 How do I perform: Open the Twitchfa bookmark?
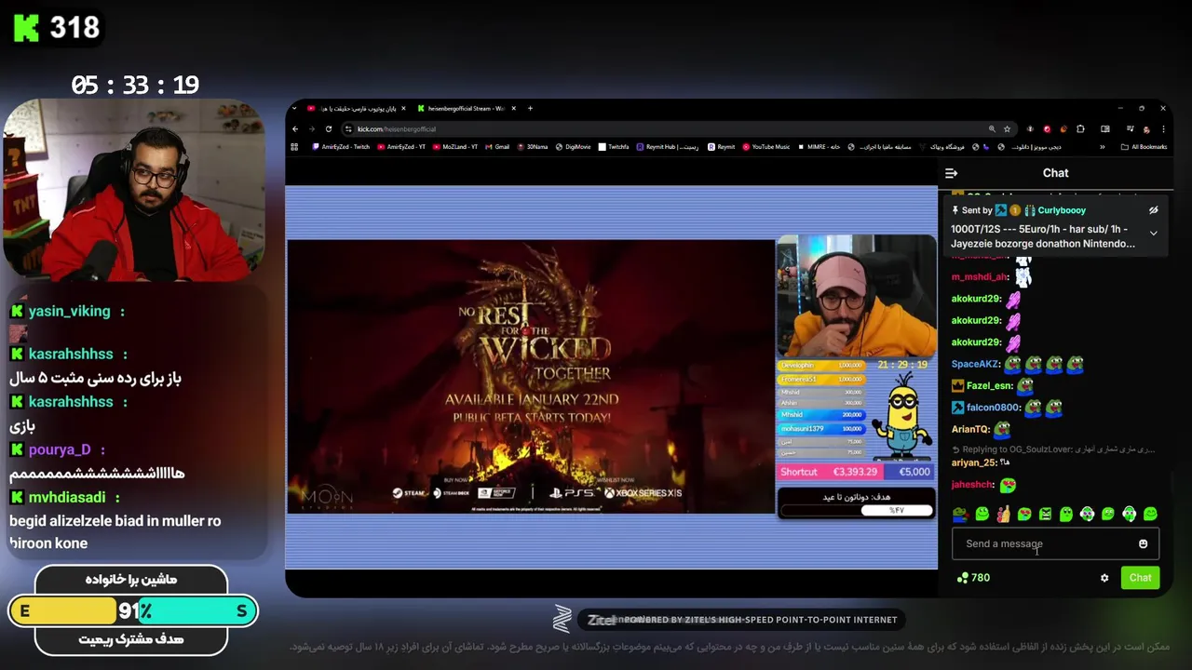(614, 147)
